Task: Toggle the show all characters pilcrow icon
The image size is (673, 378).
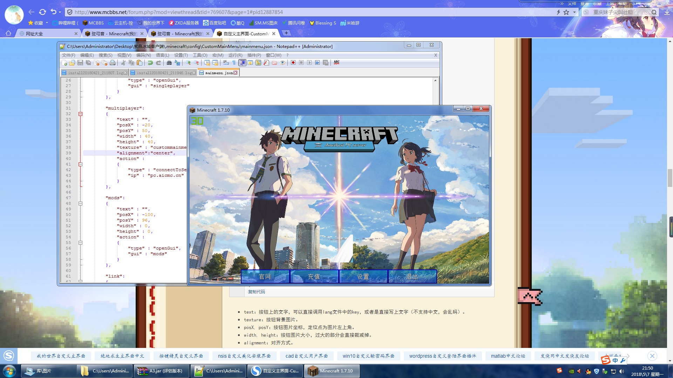Action: 234,63
